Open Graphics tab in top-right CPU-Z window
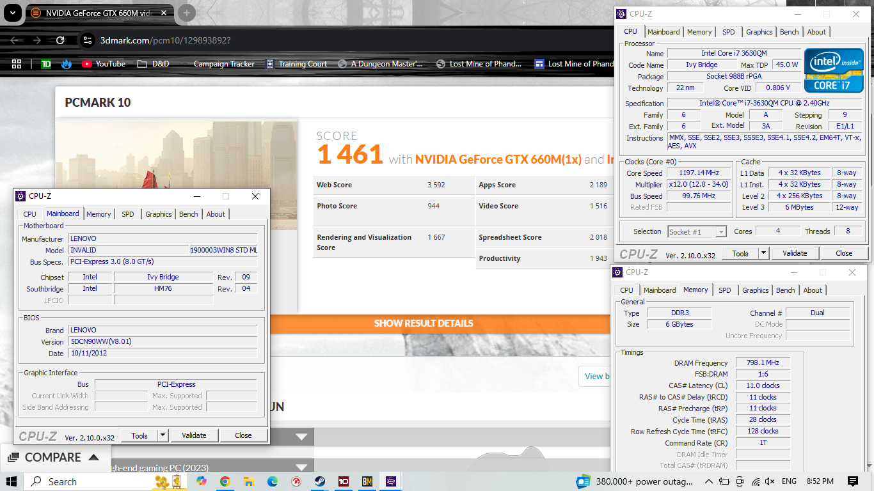The width and height of the screenshot is (874, 491). 759,32
